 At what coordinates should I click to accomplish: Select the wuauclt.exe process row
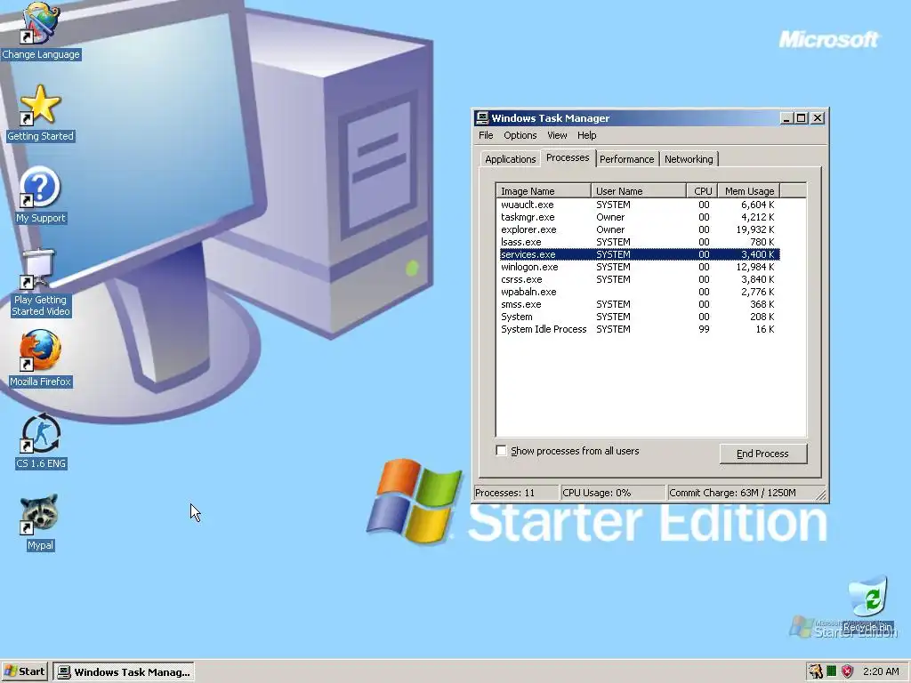[639, 205]
